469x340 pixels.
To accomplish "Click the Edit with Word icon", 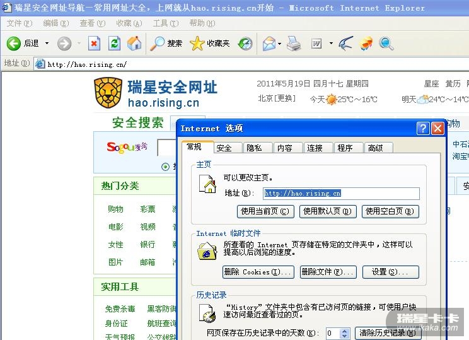I will coord(316,44).
